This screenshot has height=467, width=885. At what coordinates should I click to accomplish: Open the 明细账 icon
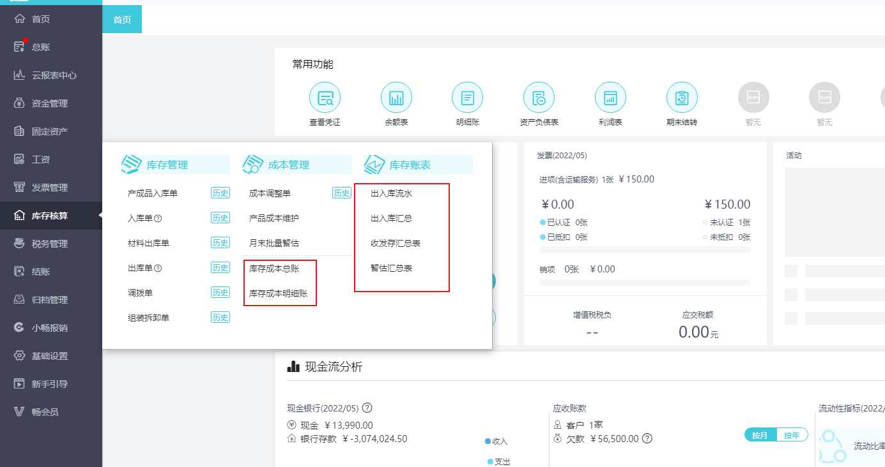coord(467,98)
